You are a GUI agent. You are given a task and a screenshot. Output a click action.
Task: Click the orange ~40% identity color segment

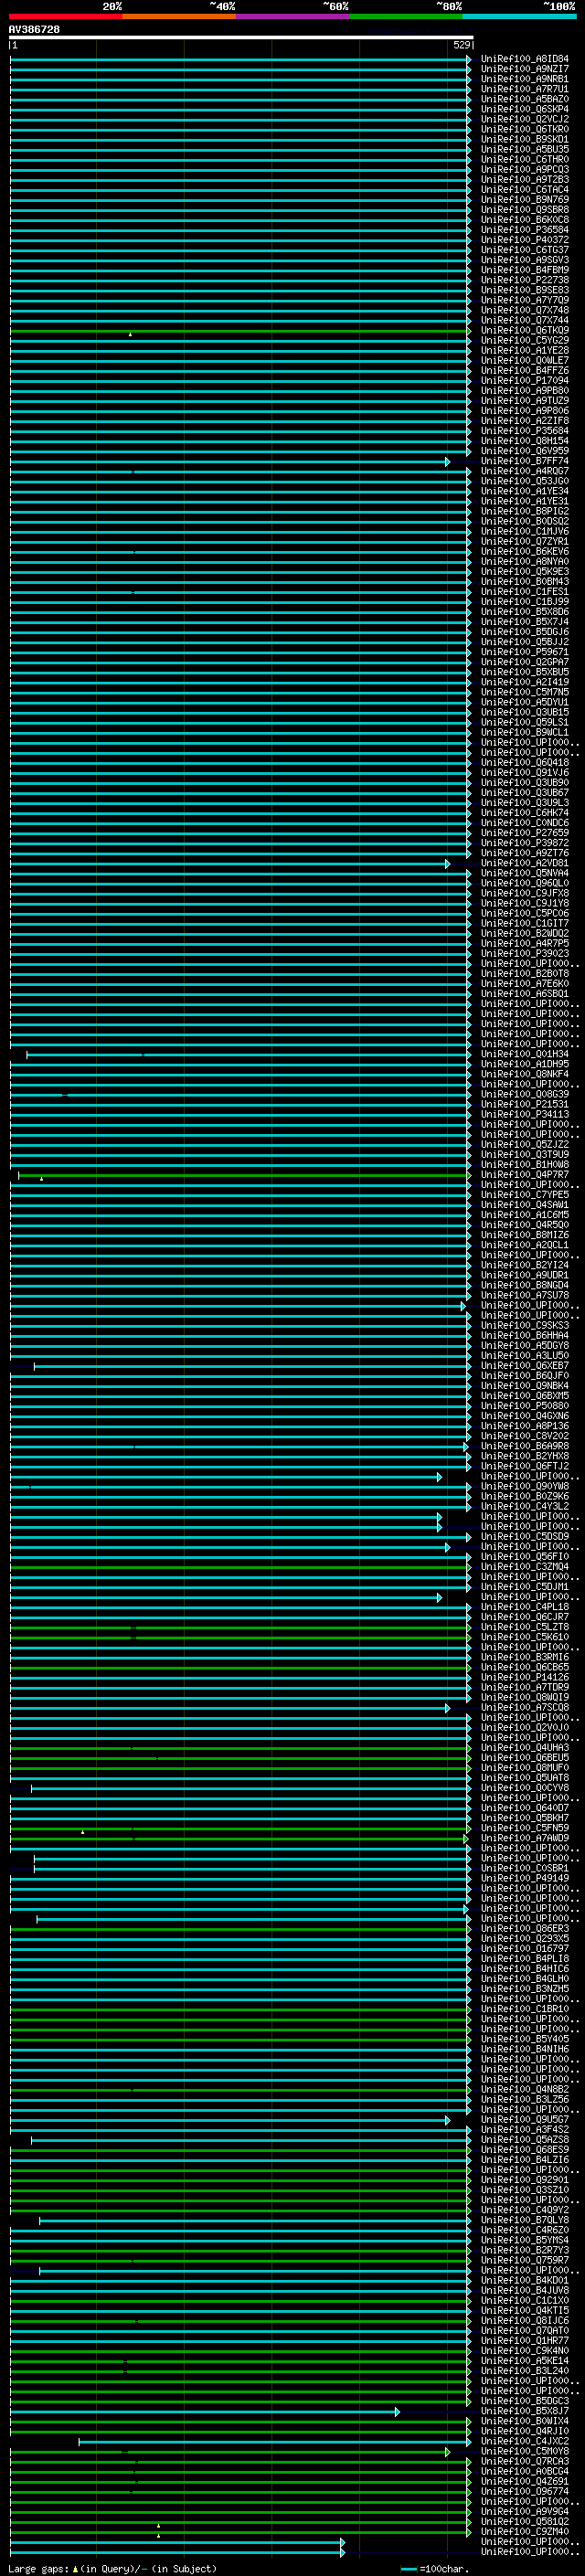179,16
